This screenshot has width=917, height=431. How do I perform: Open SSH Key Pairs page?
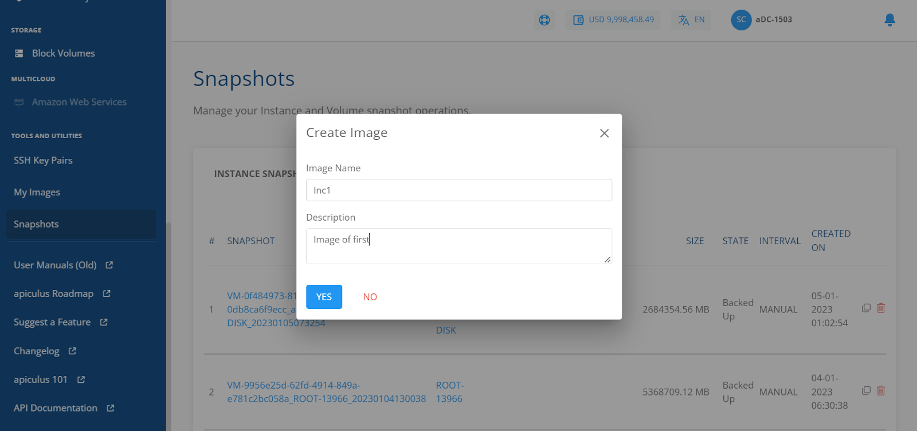[x=43, y=160]
